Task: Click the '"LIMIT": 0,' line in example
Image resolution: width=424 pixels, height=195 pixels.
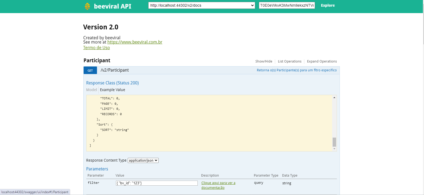Action: point(110,109)
